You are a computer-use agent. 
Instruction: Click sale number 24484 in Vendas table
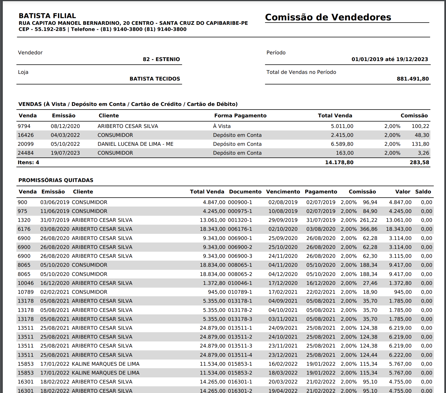point(26,153)
